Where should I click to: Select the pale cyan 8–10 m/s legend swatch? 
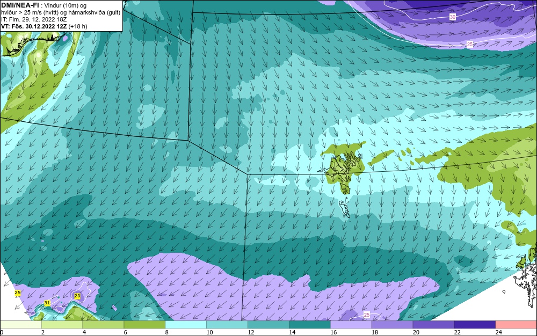[x=186, y=325]
